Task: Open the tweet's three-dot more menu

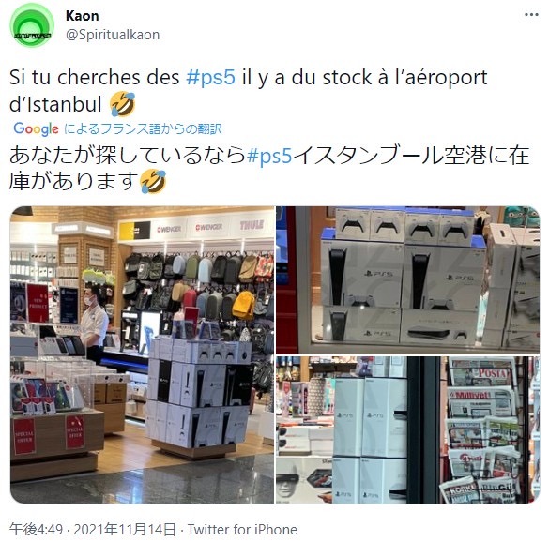Action: click(531, 15)
